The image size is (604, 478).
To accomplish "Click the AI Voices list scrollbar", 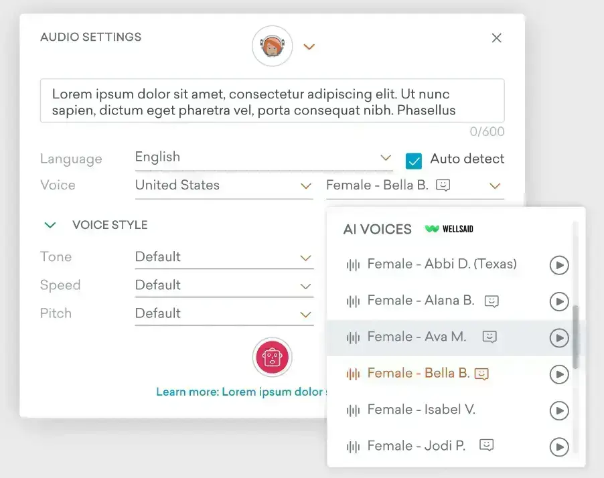I will [x=575, y=337].
